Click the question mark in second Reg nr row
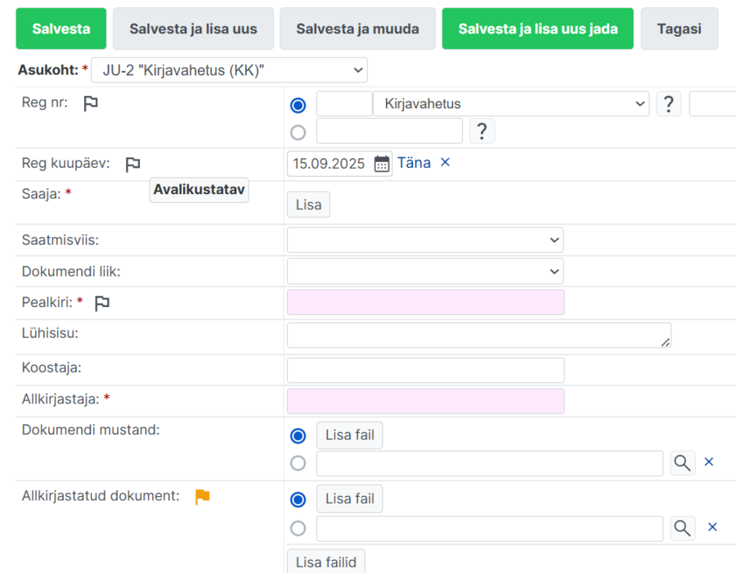This screenshot has height=573, width=736. pos(482,131)
